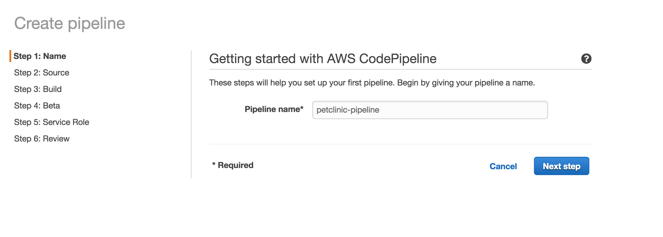This screenshot has width=663, height=237.
Task: Select Step 1: Name in sidebar
Action: [40, 56]
